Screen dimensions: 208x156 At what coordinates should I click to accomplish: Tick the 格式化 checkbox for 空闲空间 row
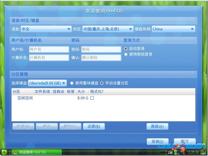point(92,98)
